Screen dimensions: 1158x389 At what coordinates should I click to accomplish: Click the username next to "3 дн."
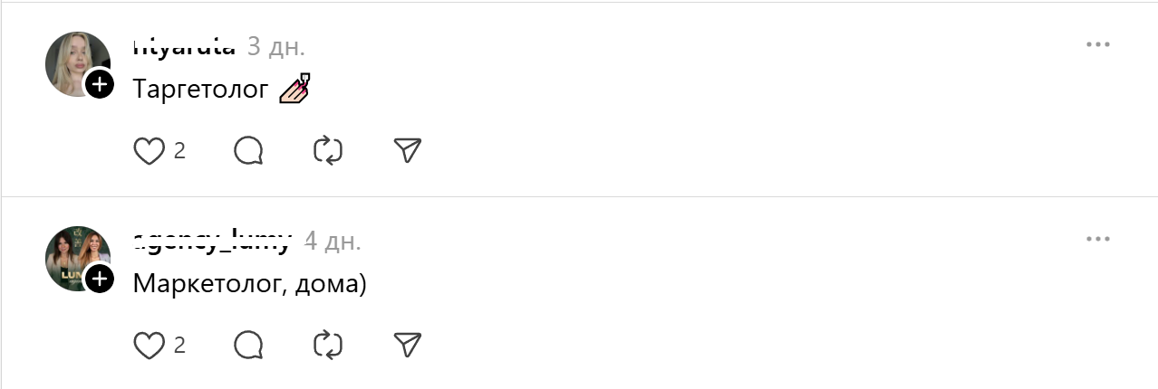pos(184,46)
